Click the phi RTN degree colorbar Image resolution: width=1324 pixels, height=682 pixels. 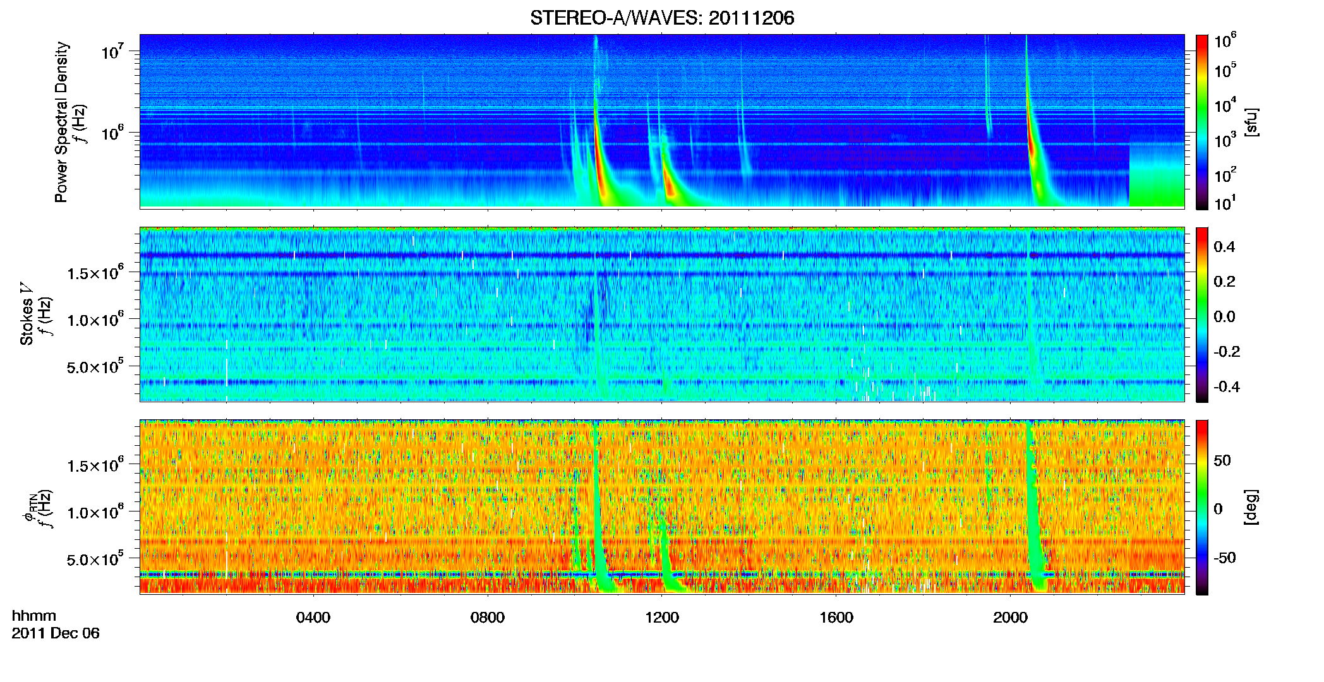(1201, 507)
